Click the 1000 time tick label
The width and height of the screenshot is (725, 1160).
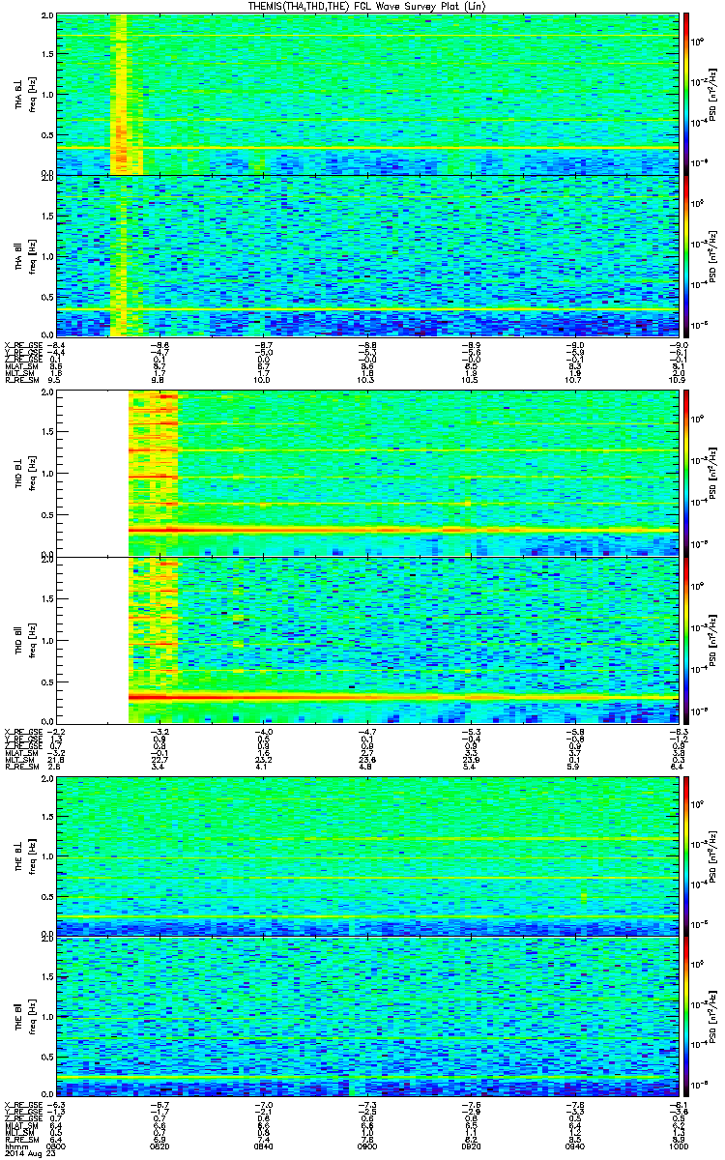click(678, 1145)
